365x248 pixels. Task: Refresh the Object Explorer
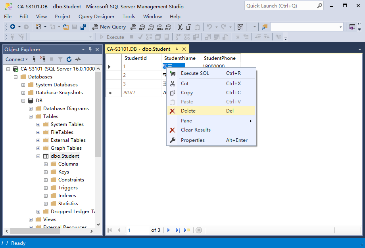click(69, 59)
